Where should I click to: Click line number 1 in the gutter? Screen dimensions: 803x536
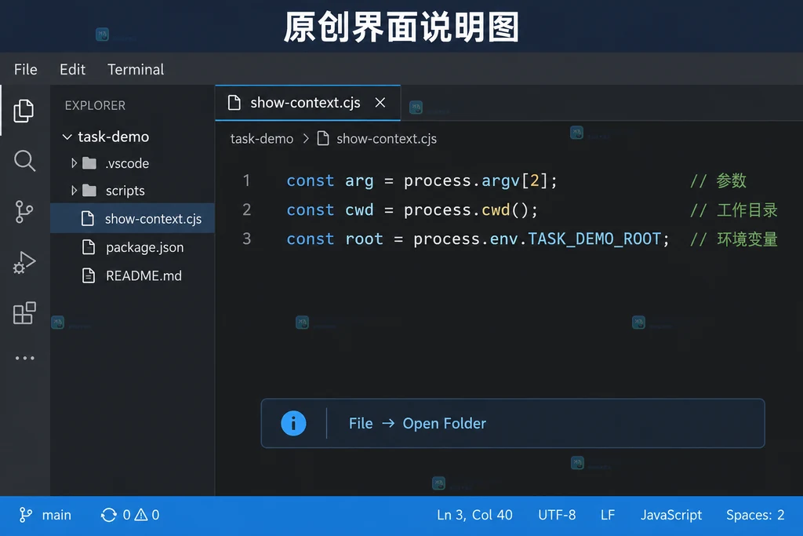(x=247, y=180)
